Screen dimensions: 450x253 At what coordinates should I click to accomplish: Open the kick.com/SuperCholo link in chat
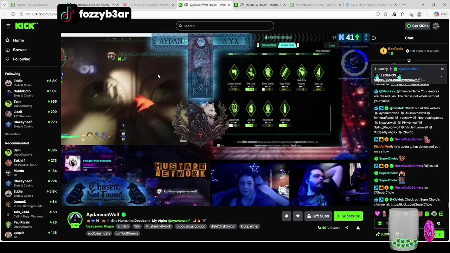411,204
